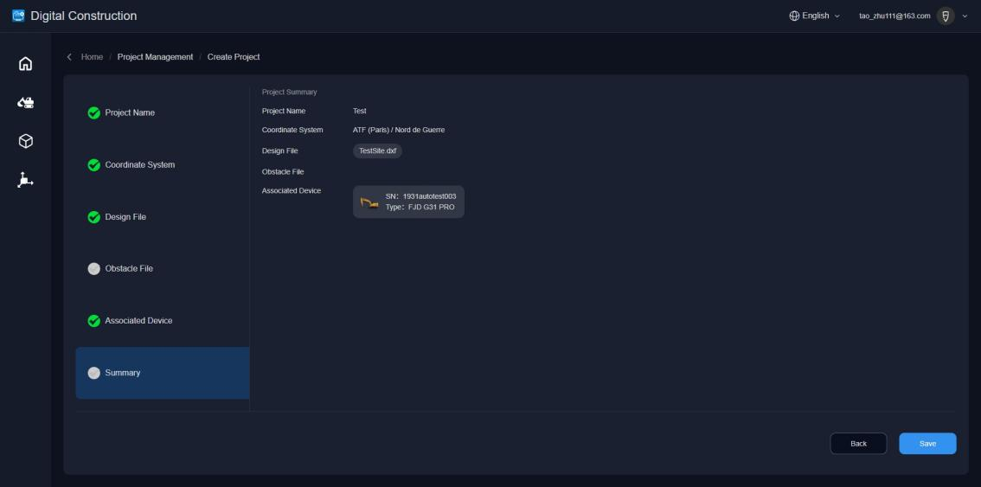Viewport: 981px width, 487px height.
Task: Click the excavator icon in device card
Action: pyautogui.click(x=369, y=202)
